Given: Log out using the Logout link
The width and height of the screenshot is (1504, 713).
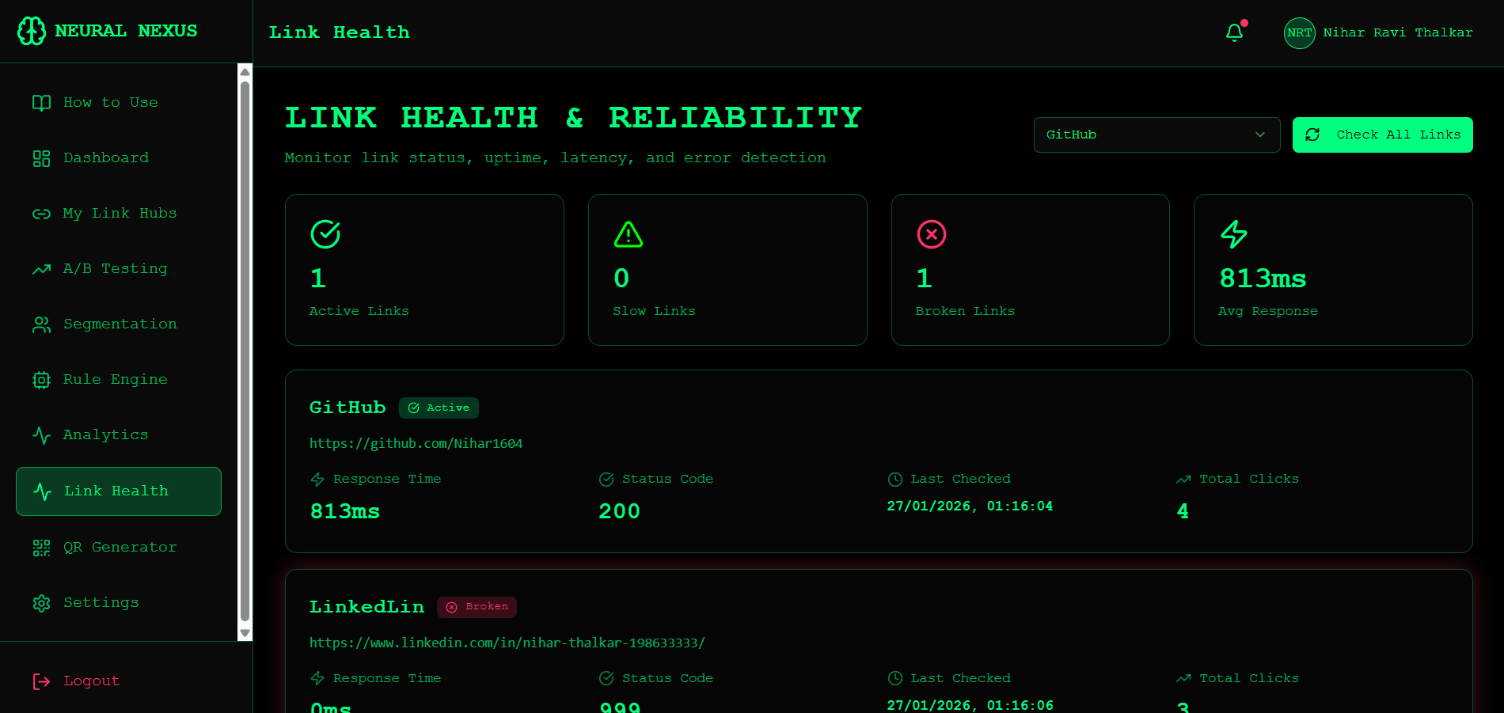Looking at the screenshot, I should pos(76,681).
